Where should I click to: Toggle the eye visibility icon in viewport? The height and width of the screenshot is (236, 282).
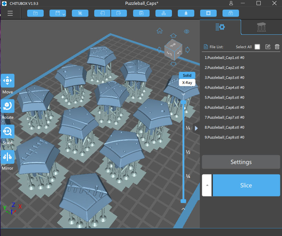click(186, 31)
